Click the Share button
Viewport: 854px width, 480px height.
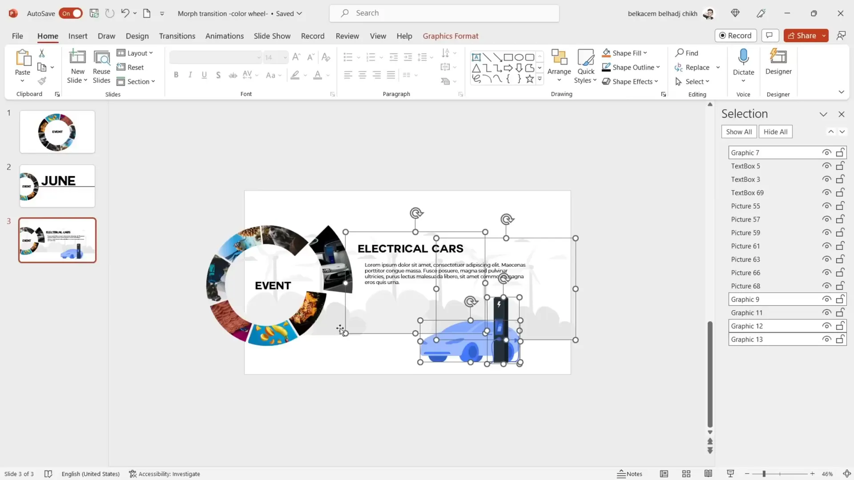(x=802, y=36)
